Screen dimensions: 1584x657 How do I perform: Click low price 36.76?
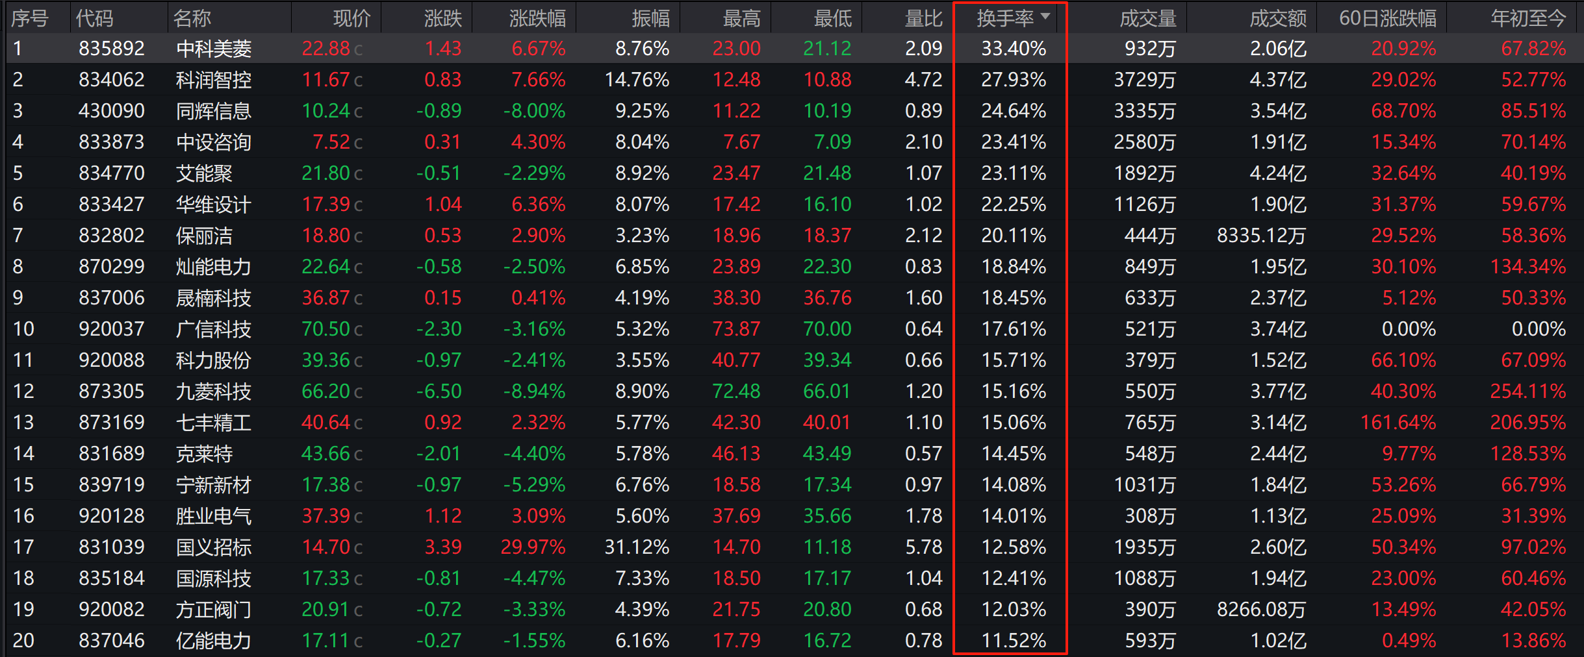(827, 298)
